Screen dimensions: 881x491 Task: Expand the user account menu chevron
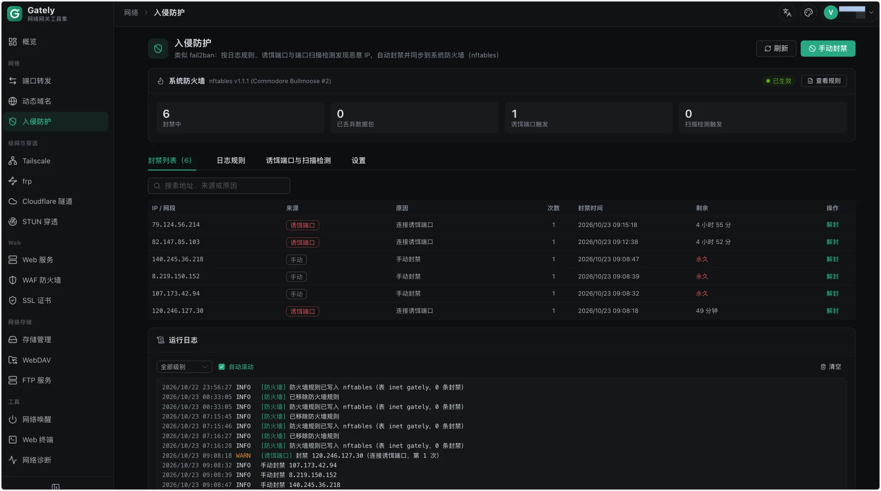click(871, 13)
